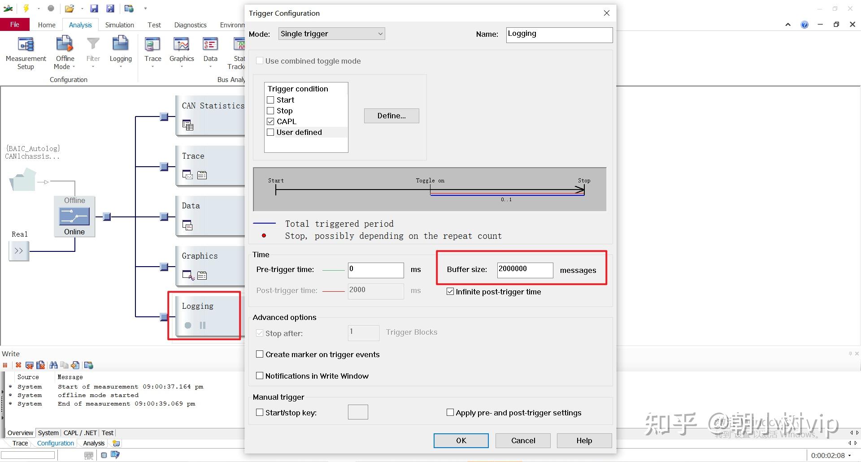Click the new desktop icon beside Analysis tab
861x462 pixels.
[x=116, y=443]
